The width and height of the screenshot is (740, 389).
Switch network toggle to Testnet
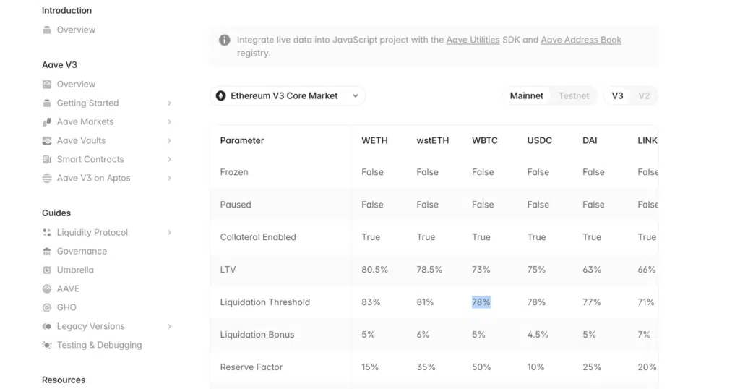pyautogui.click(x=574, y=96)
